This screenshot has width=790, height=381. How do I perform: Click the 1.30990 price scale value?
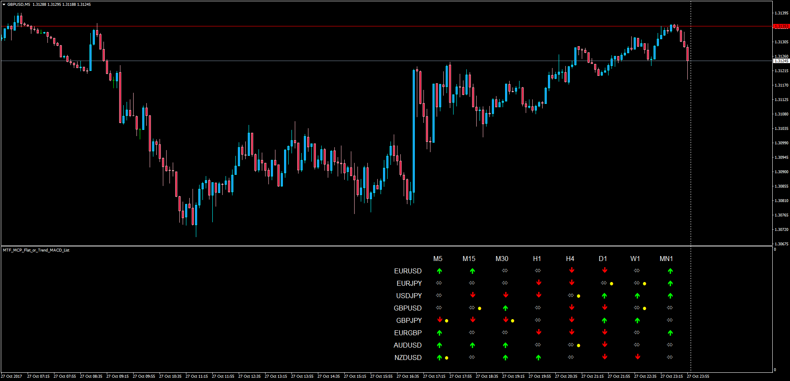(x=781, y=143)
